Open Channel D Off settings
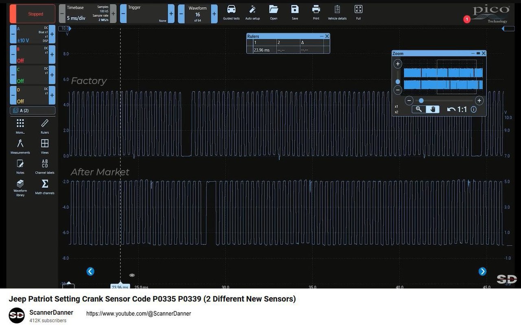 pyautogui.click(x=33, y=95)
